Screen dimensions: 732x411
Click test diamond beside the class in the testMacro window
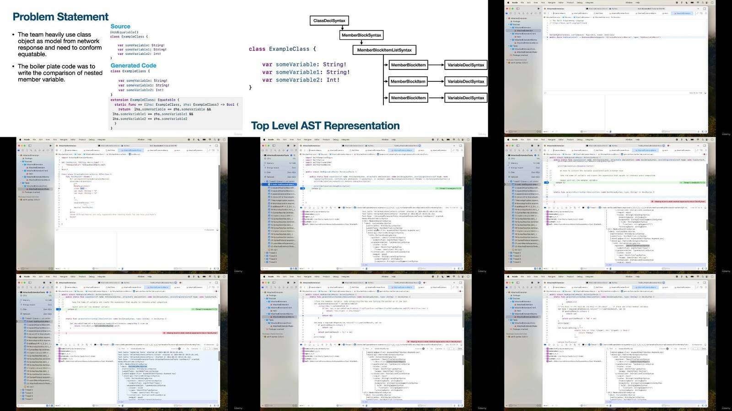point(59,174)
